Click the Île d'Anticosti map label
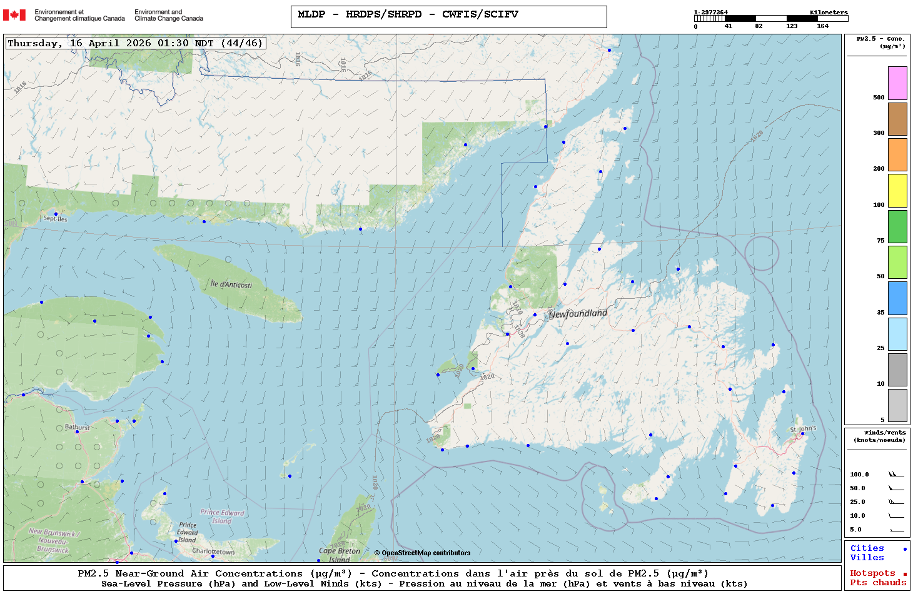913x594 pixels. click(231, 284)
